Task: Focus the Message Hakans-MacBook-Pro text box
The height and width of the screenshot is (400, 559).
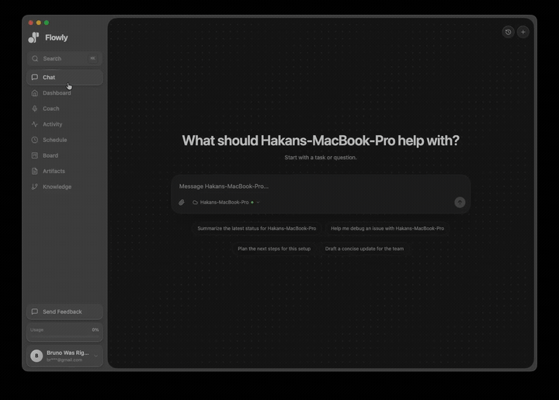Action: click(x=320, y=186)
